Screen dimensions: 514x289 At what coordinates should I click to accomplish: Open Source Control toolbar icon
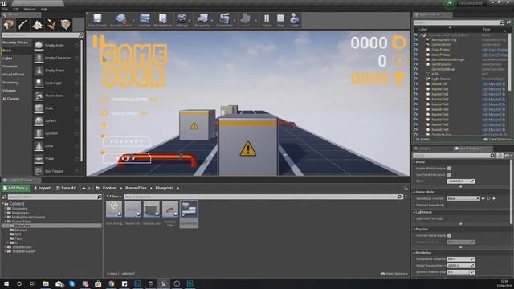pyautogui.click(x=120, y=20)
